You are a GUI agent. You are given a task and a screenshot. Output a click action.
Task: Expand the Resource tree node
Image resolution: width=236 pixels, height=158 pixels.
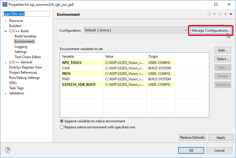pos(5,21)
